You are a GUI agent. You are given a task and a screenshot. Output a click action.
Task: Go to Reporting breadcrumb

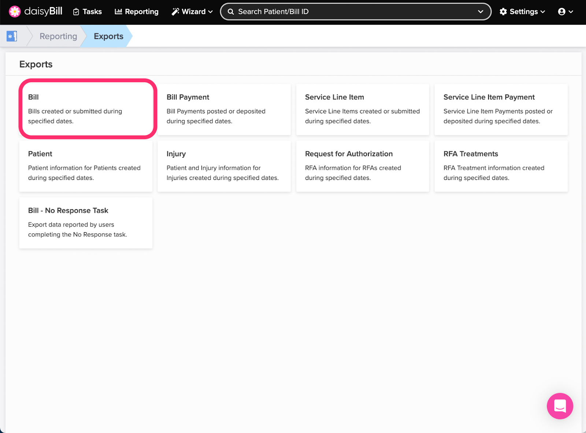[58, 36]
